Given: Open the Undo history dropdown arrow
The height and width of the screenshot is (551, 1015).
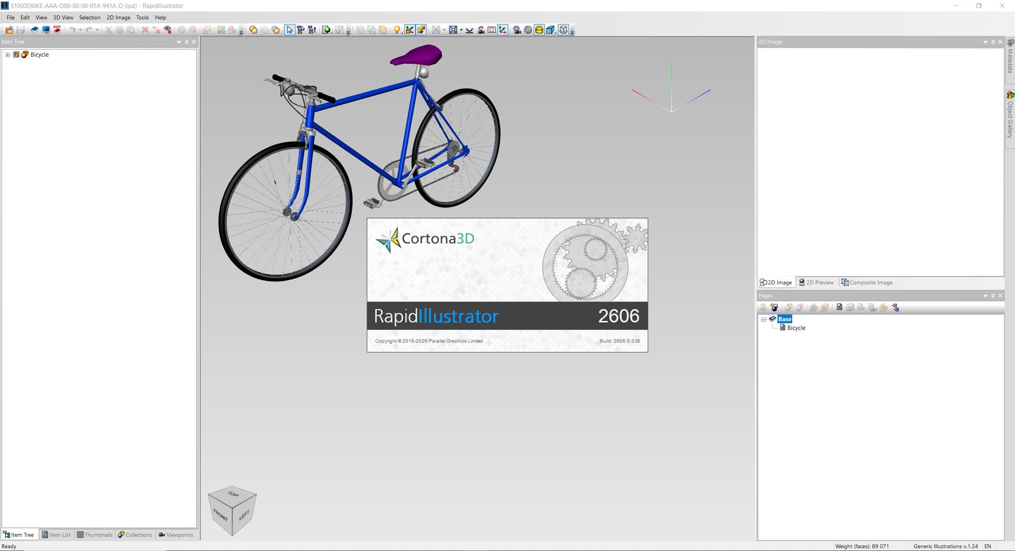Looking at the screenshot, I should coord(80,30).
